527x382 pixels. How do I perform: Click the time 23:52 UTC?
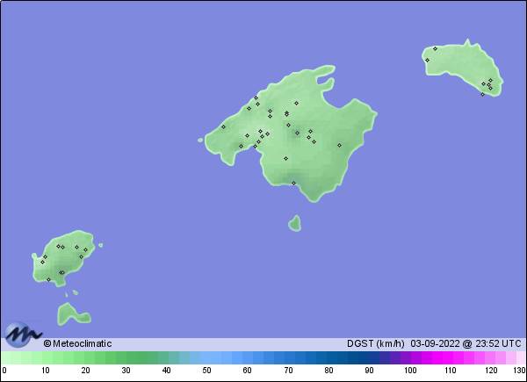point(497,343)
